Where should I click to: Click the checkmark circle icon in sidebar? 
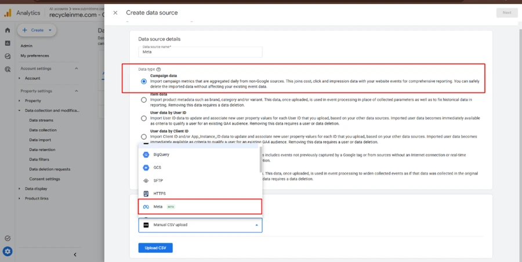[8, 238]
